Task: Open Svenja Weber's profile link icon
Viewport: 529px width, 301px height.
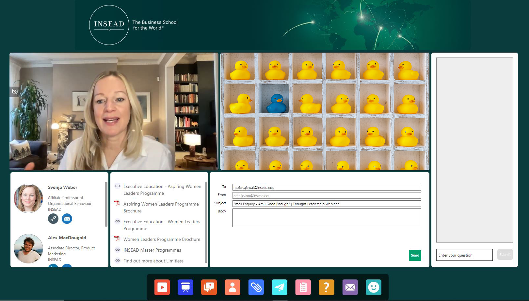Action: click(53, 219)
